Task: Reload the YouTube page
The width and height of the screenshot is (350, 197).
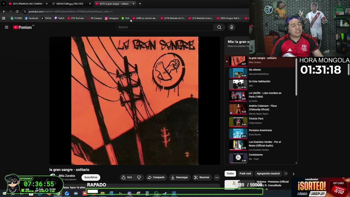Action: coord(17,11)
